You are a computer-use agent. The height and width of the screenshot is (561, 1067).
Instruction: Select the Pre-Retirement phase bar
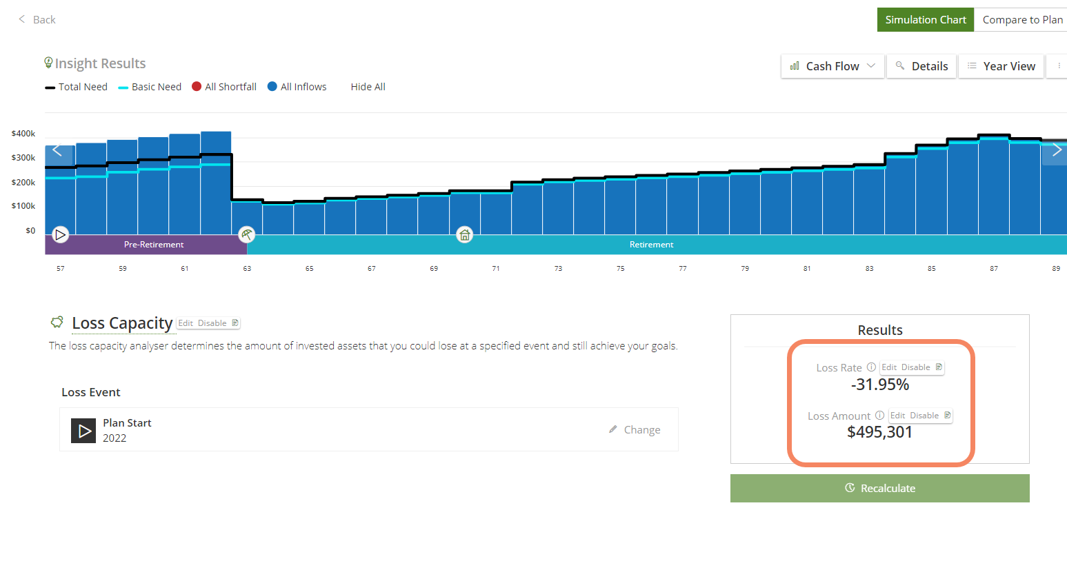click(146, 245)
